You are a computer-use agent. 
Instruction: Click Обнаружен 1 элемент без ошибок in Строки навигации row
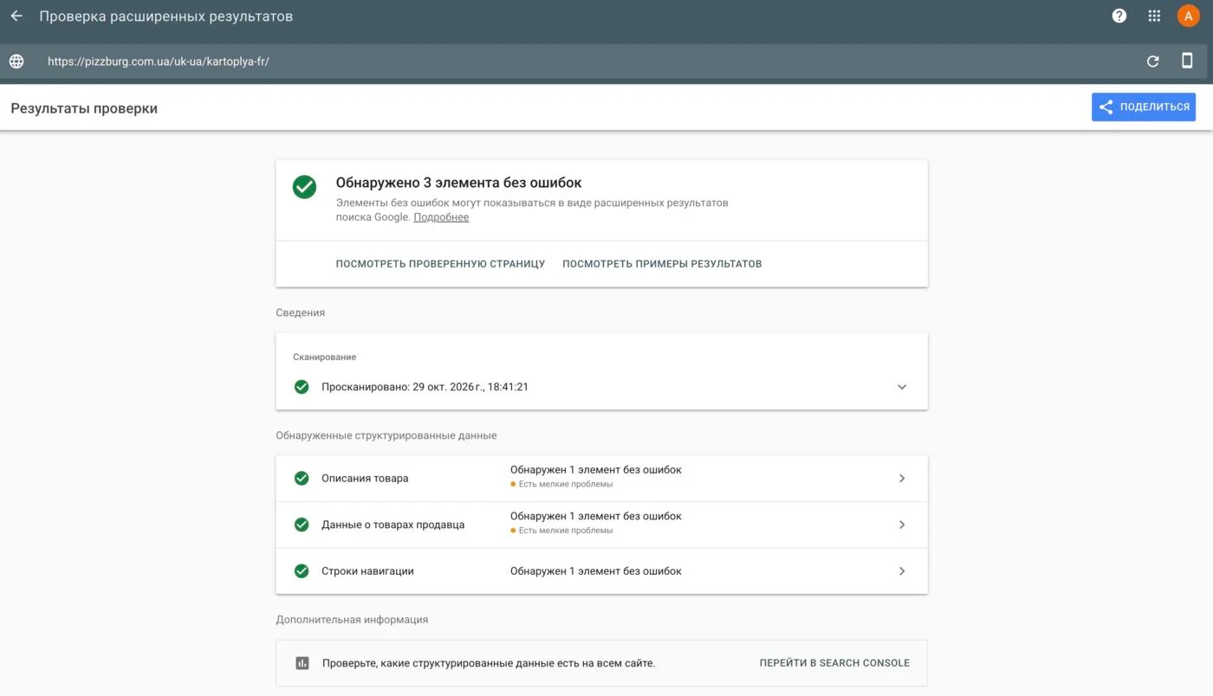[x=595, y=571]
